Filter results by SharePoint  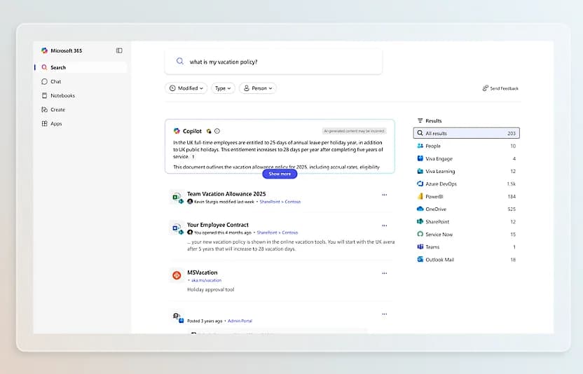(466, 221)
